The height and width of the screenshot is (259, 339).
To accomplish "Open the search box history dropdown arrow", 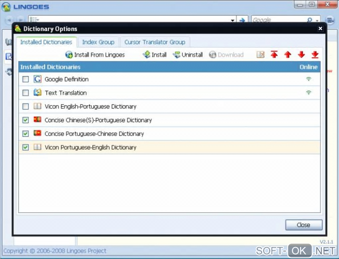I will tap(233, 20).
